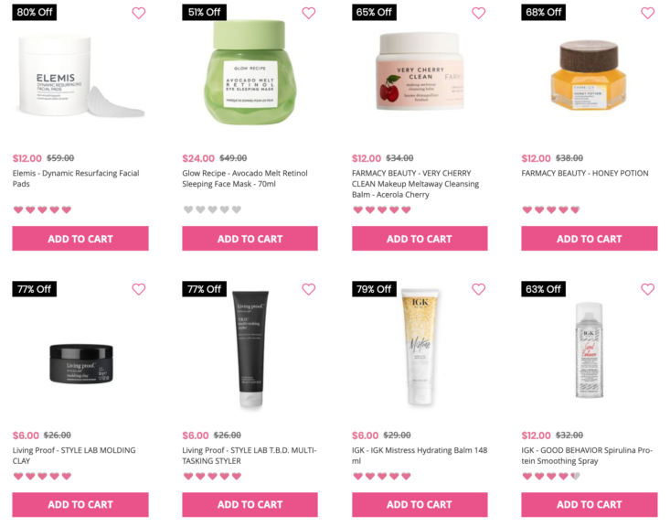Image resolution: width=670 pixels, height=527 pixels.
Task: Open IGK Good Behavior Spirulina Spray title
Action: 587,456
